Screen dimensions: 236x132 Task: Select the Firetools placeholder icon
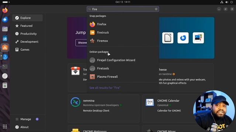click(92, 69)
